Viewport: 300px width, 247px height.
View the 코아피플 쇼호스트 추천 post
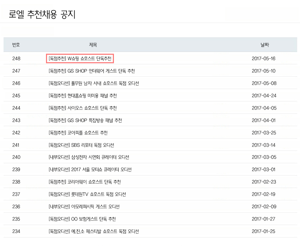coord(78,133)
